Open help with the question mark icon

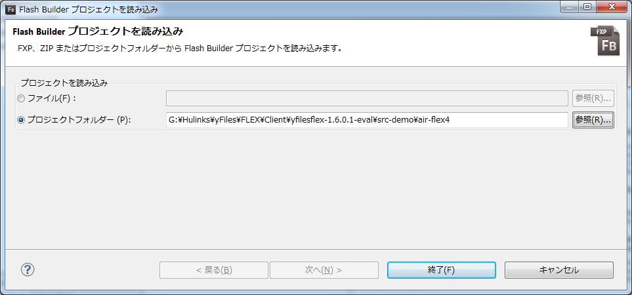pyautogui.click(x=28, y=269)
